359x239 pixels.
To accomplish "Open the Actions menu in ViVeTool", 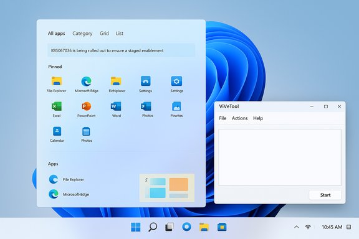I will [240, 118].
